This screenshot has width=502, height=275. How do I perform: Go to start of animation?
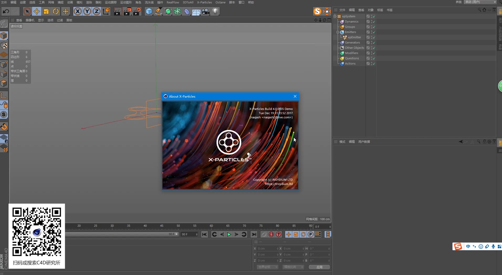205,234
